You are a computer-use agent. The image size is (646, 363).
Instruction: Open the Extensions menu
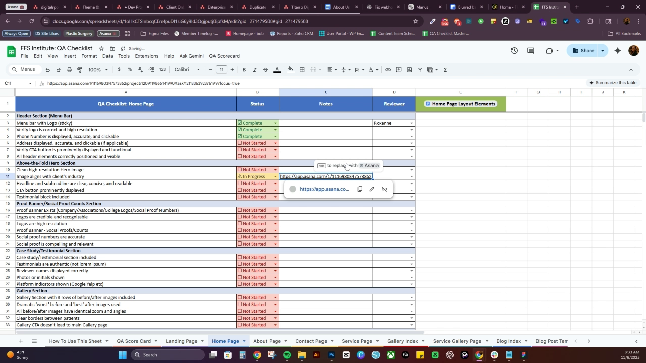pos(147,56)
